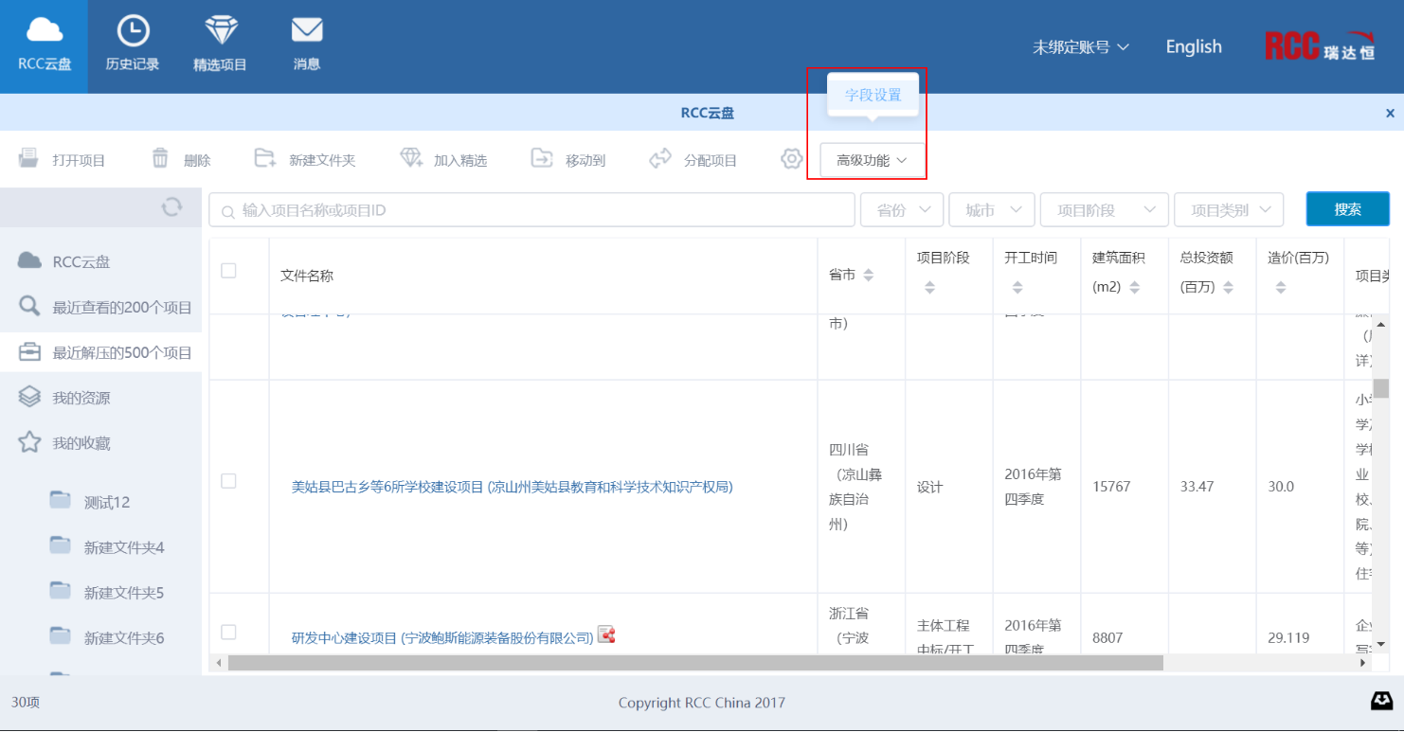
Task: Sort by 省市 column arrows
Action: [x=869, y=275]
